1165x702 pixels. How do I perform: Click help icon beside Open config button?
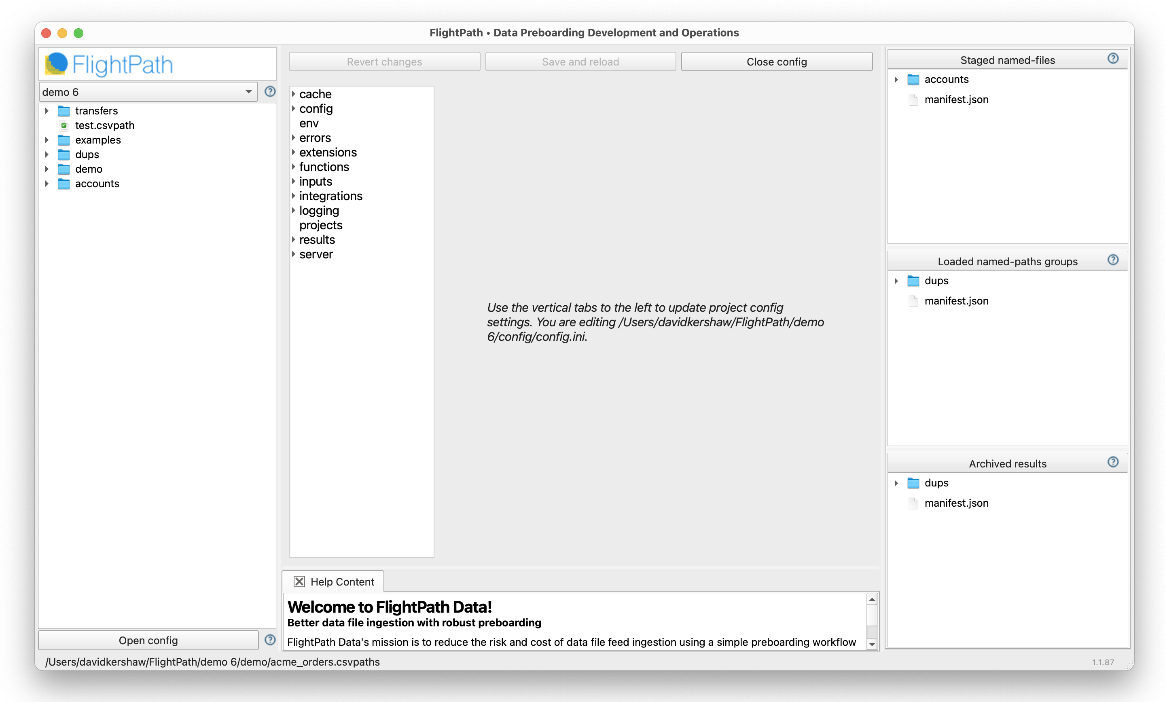pos(270,640)
